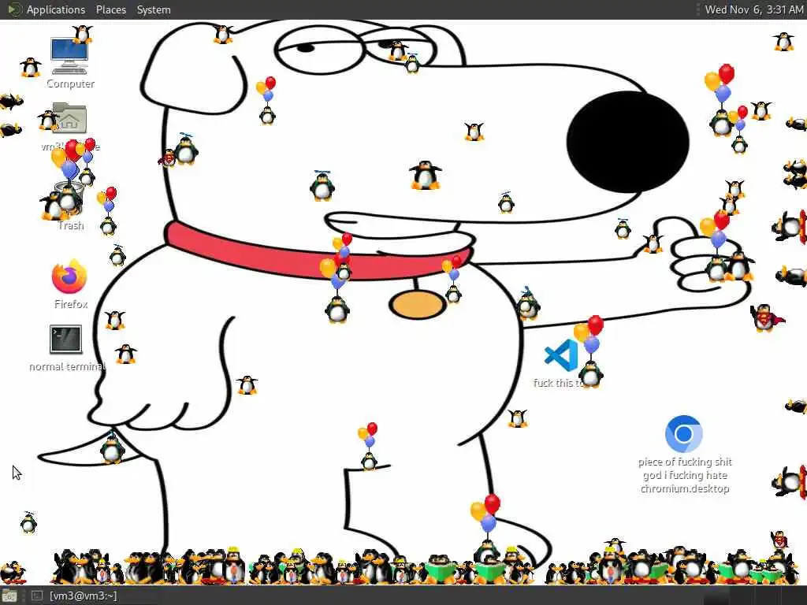Select the Trash desktop icon
Screen dimensions: 807x605
pos(69,199)
